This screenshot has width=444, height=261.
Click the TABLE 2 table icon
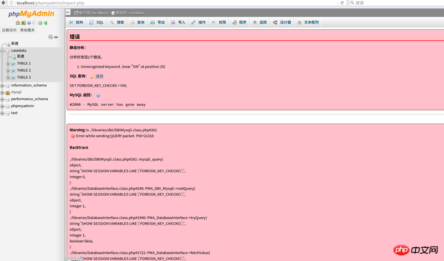click(13, 71)
